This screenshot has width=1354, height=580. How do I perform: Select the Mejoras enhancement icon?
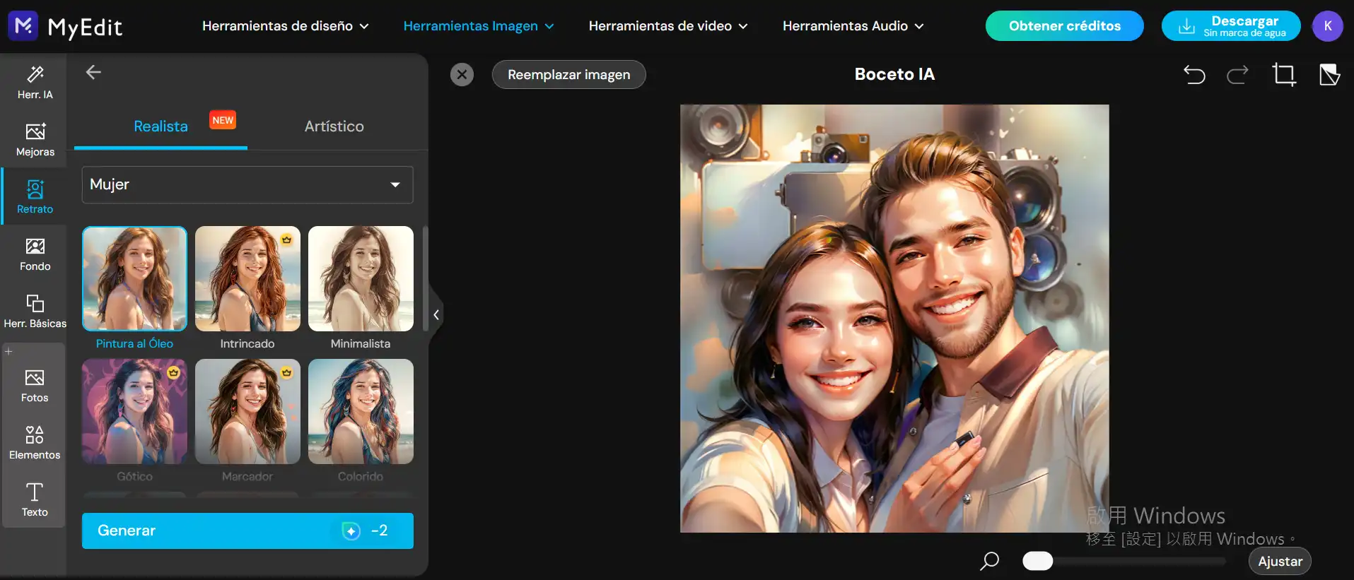[35, 139]
